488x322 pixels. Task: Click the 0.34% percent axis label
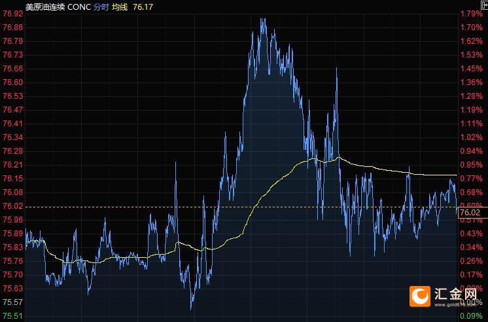pyautogui.click(x=472, y=247)
